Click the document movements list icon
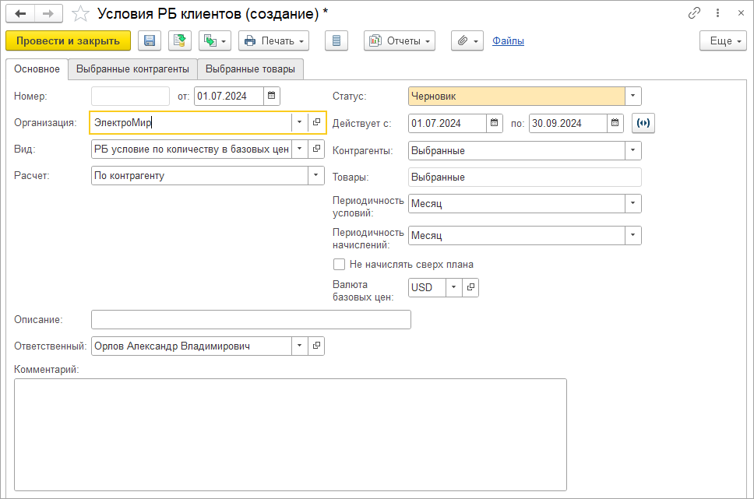This screenshot has height=499, width=754. point(336,41)
